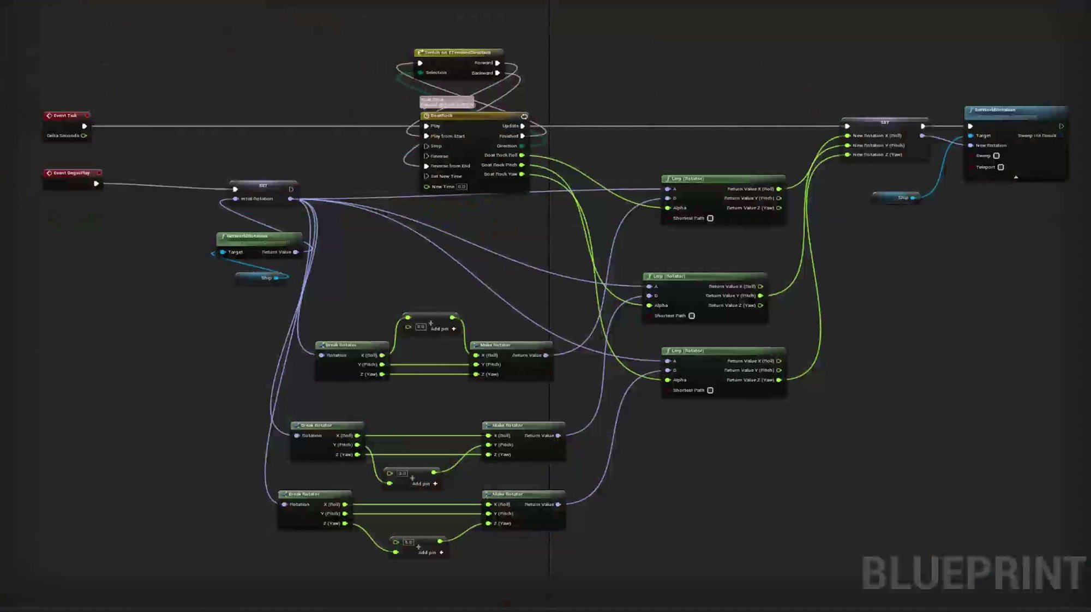Click the SetWorldRotation function icon
Viewport: 1091px width, 612px height.
[x=970, y=110]
